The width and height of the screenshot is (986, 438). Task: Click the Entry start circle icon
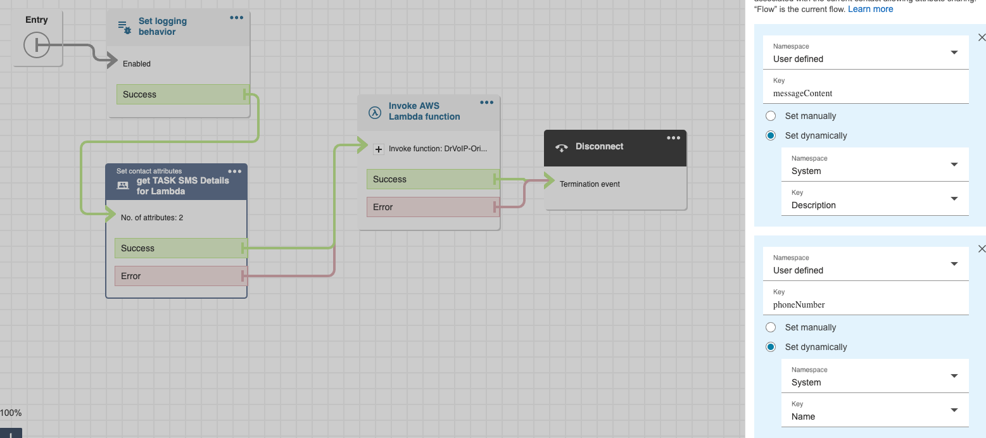click(x=36, y=46)
